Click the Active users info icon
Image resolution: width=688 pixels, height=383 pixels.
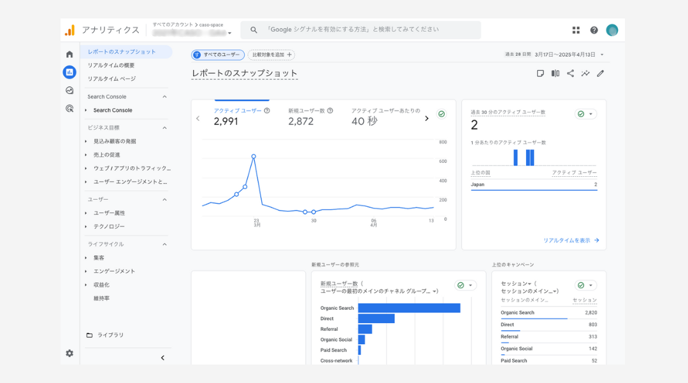[x=267, y=111]
